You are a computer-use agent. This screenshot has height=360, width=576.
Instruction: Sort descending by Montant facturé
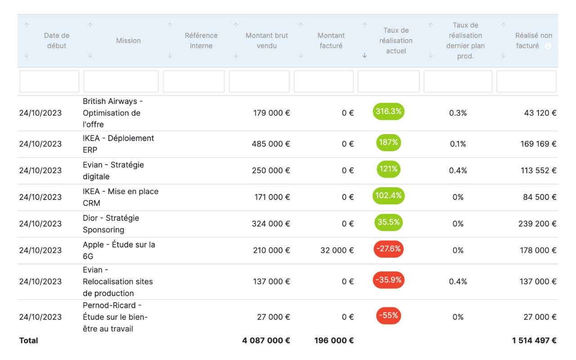(x=301, y=56)
